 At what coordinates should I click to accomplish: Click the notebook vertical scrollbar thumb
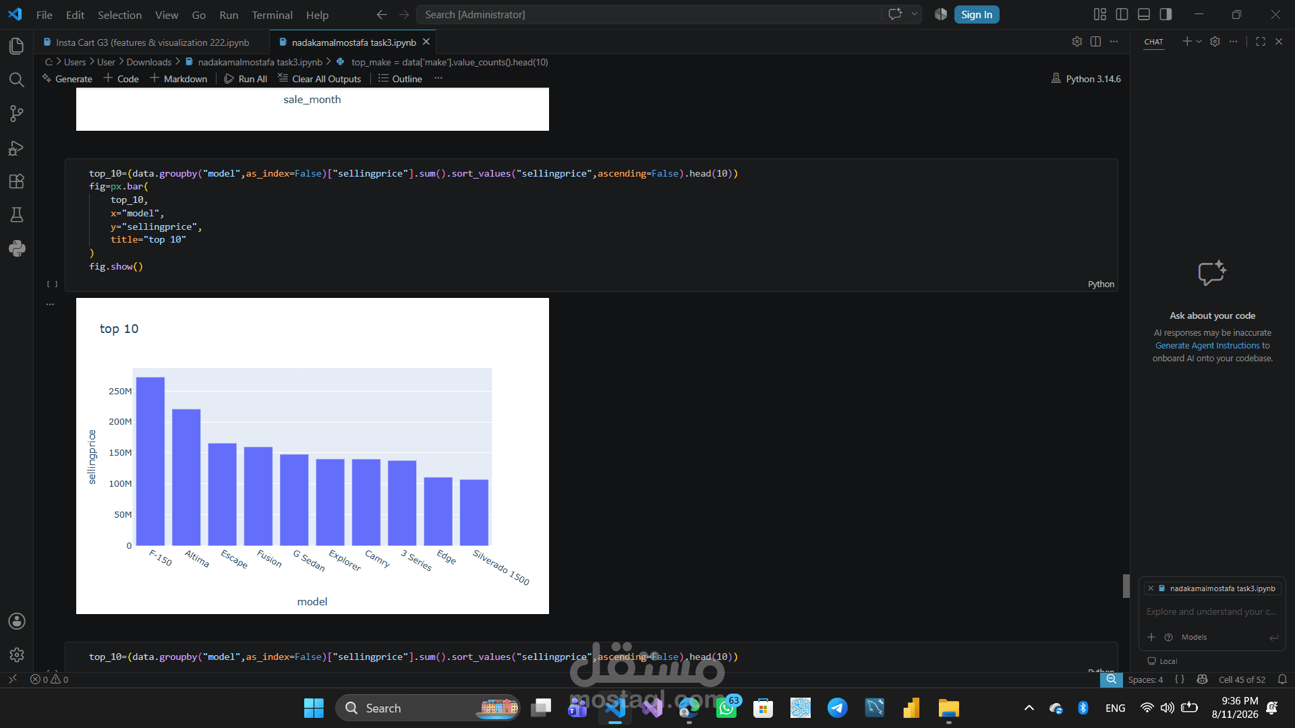click(x=1126, y=586)
